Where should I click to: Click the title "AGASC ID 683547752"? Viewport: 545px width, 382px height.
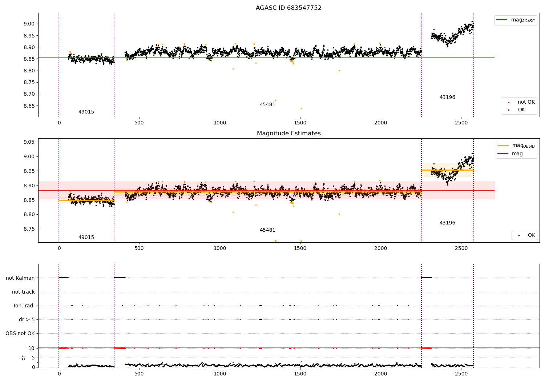coord(288,8)
